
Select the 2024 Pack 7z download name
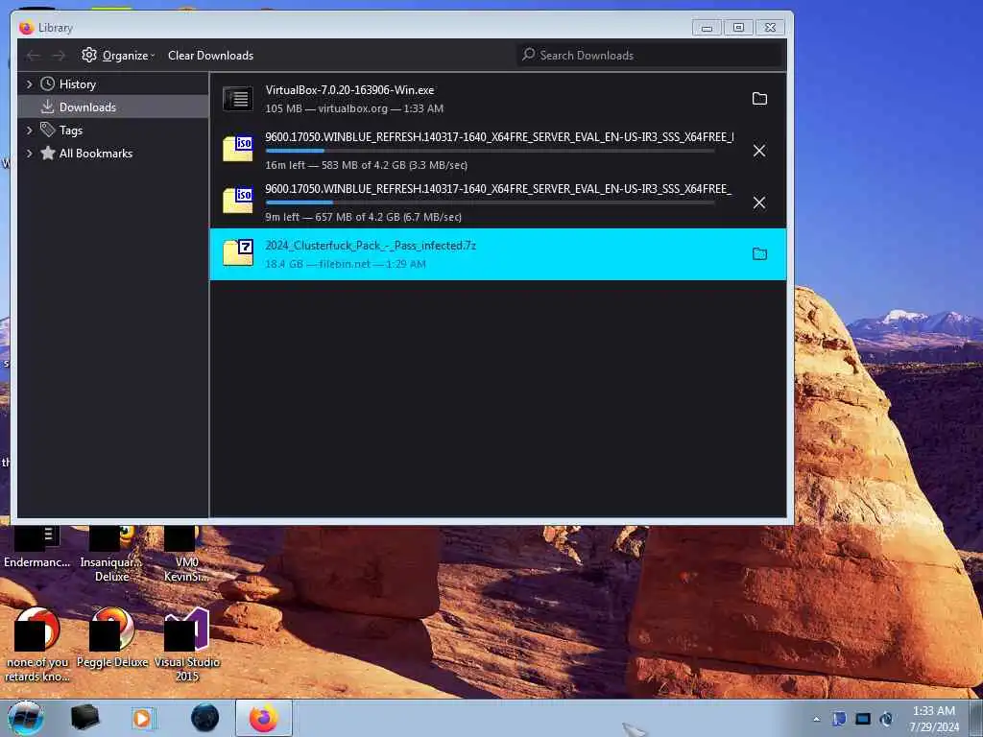[371, 246]
